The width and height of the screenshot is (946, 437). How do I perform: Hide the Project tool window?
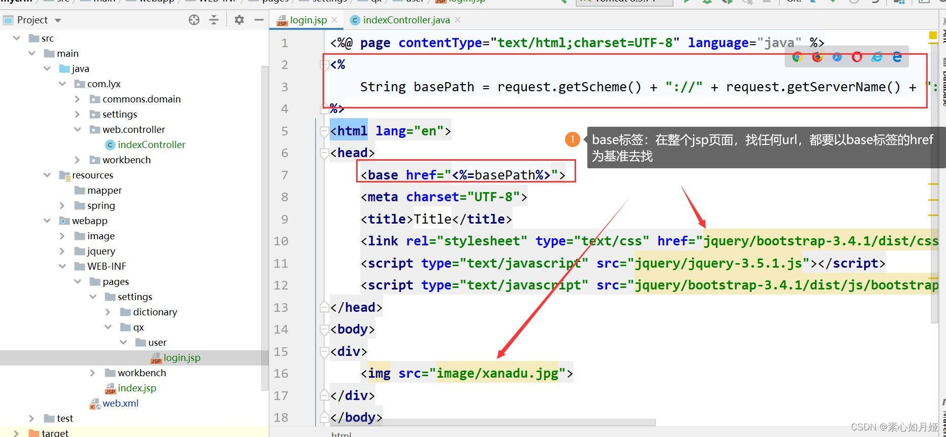(x=259, y=20)
